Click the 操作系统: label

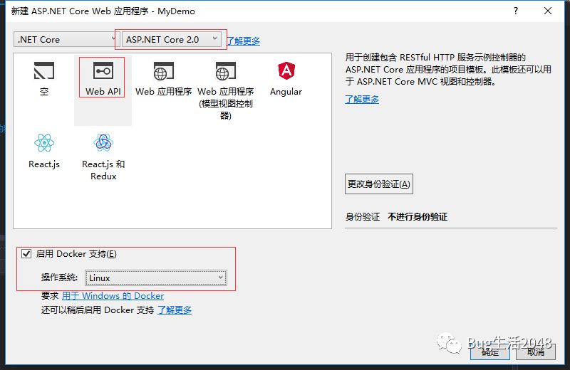coord(59,277)
